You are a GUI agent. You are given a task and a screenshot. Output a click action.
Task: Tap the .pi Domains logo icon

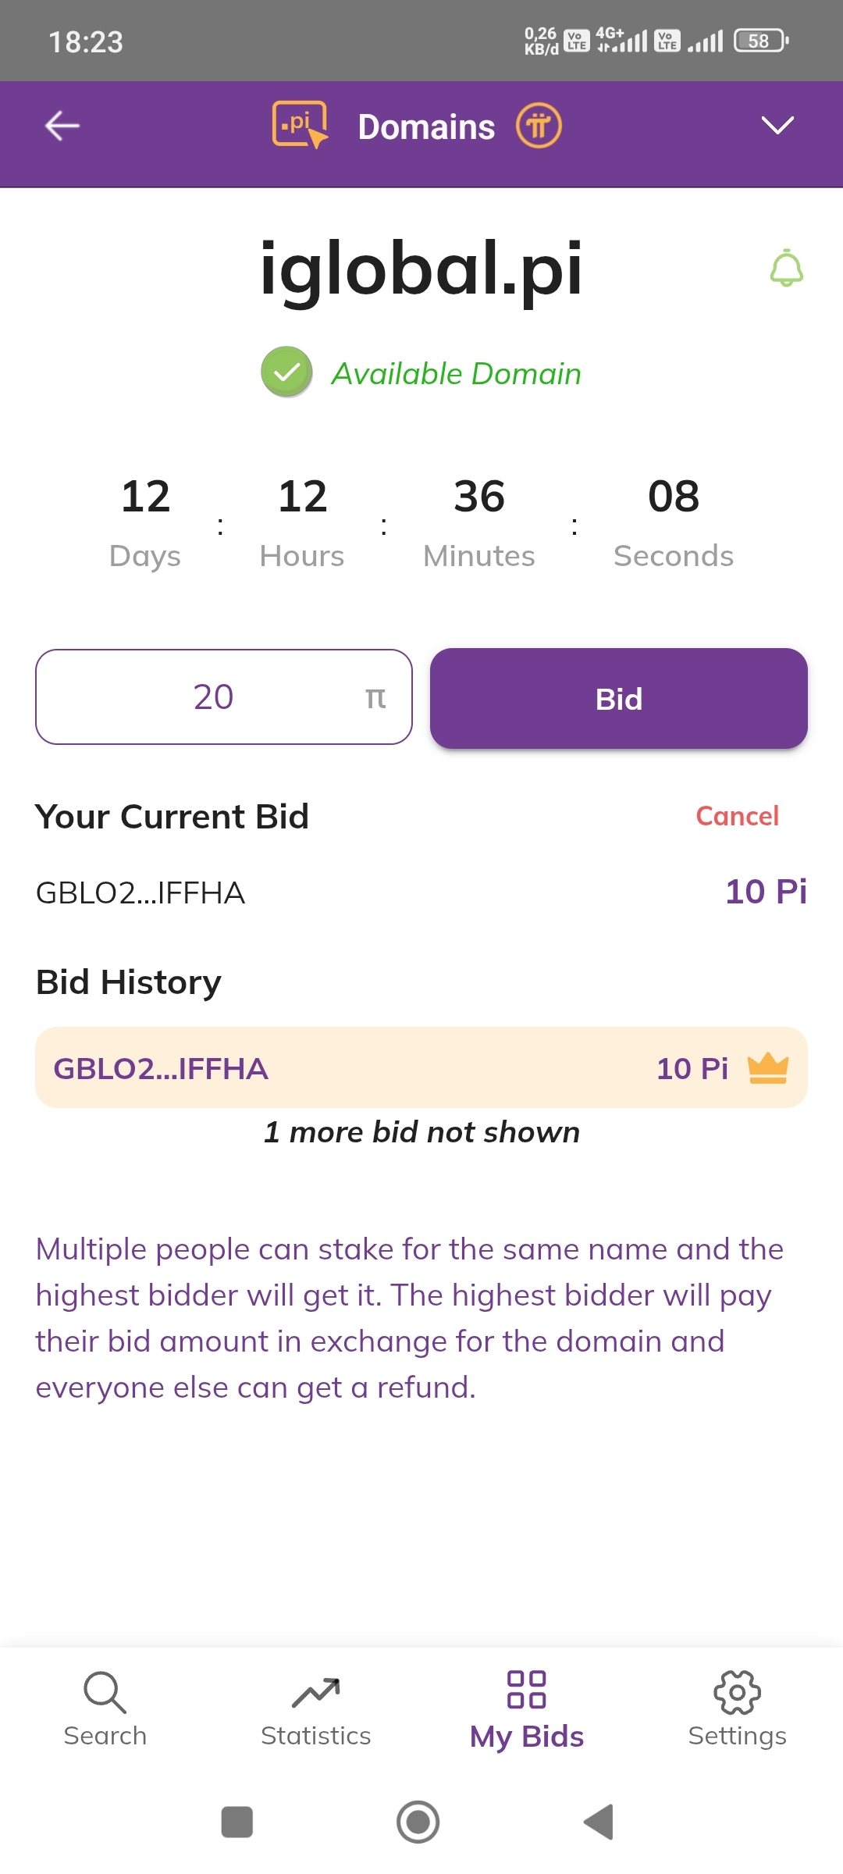(x=300, y=125)
